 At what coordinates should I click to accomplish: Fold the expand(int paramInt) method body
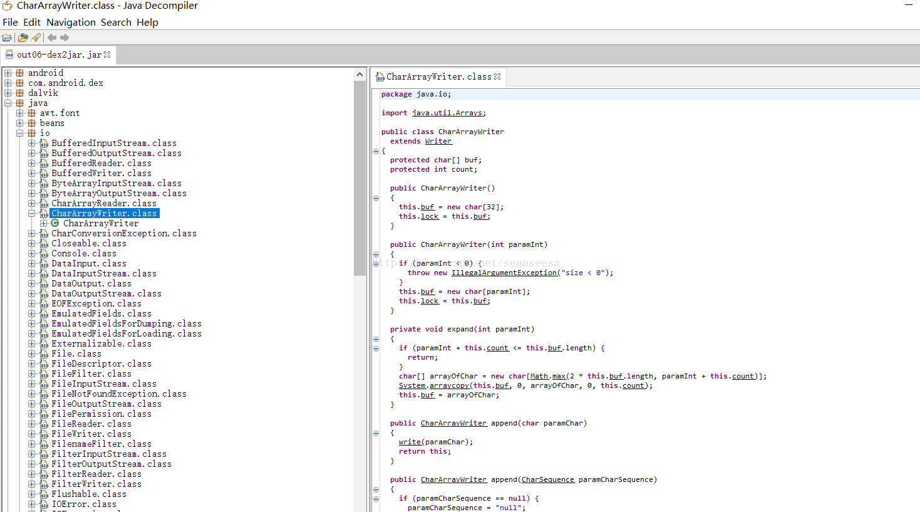tap(376, 339)
